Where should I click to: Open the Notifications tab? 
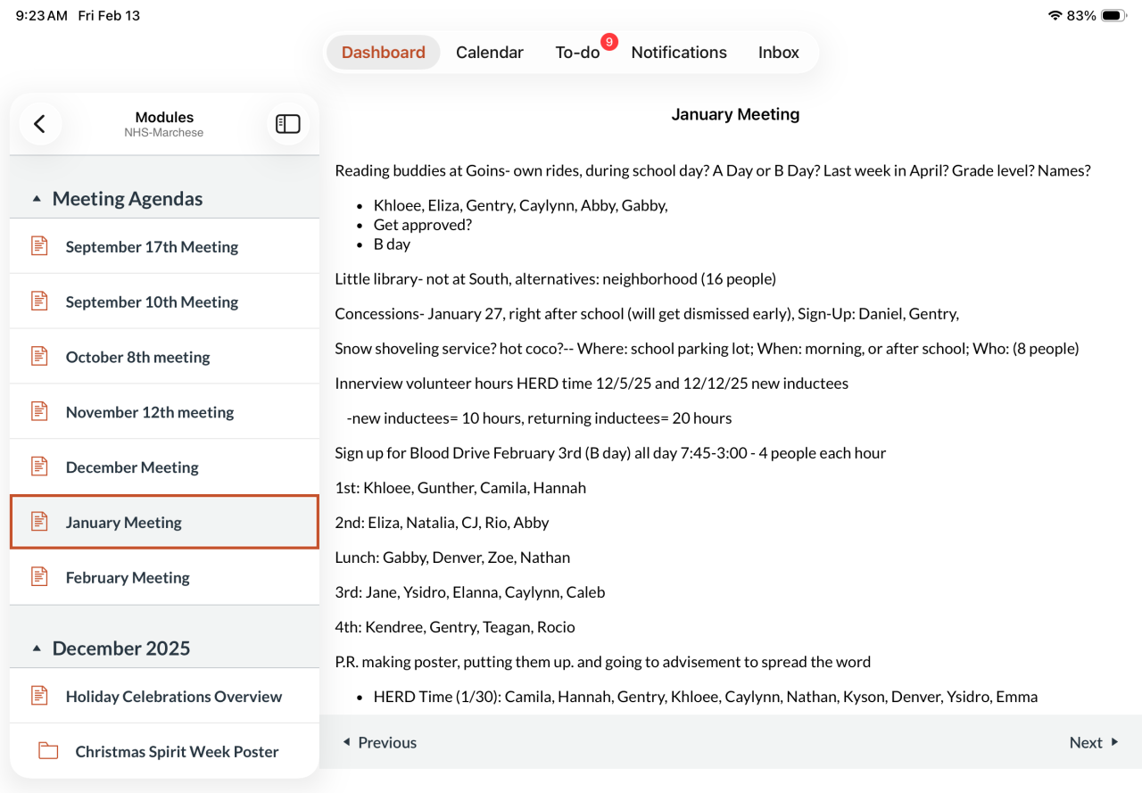(x=679, y=53)
